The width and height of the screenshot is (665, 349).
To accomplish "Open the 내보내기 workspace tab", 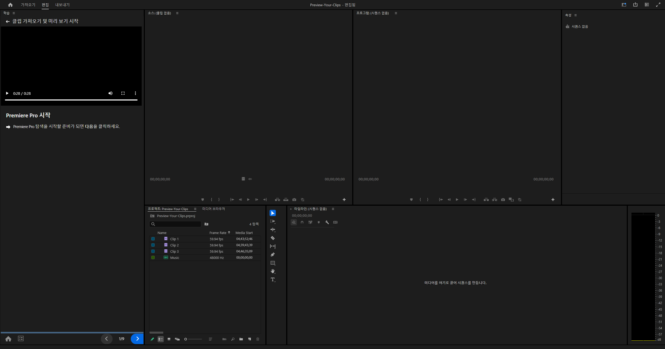I will pyautogui.click(x=62, y=5).
